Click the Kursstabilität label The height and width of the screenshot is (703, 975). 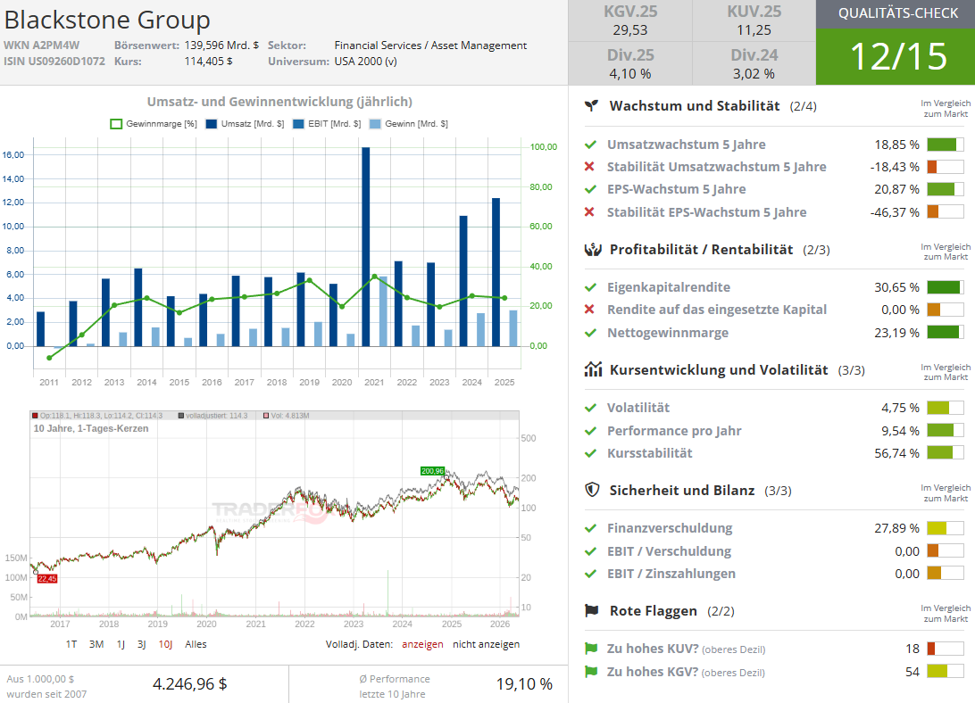[650, 453]
